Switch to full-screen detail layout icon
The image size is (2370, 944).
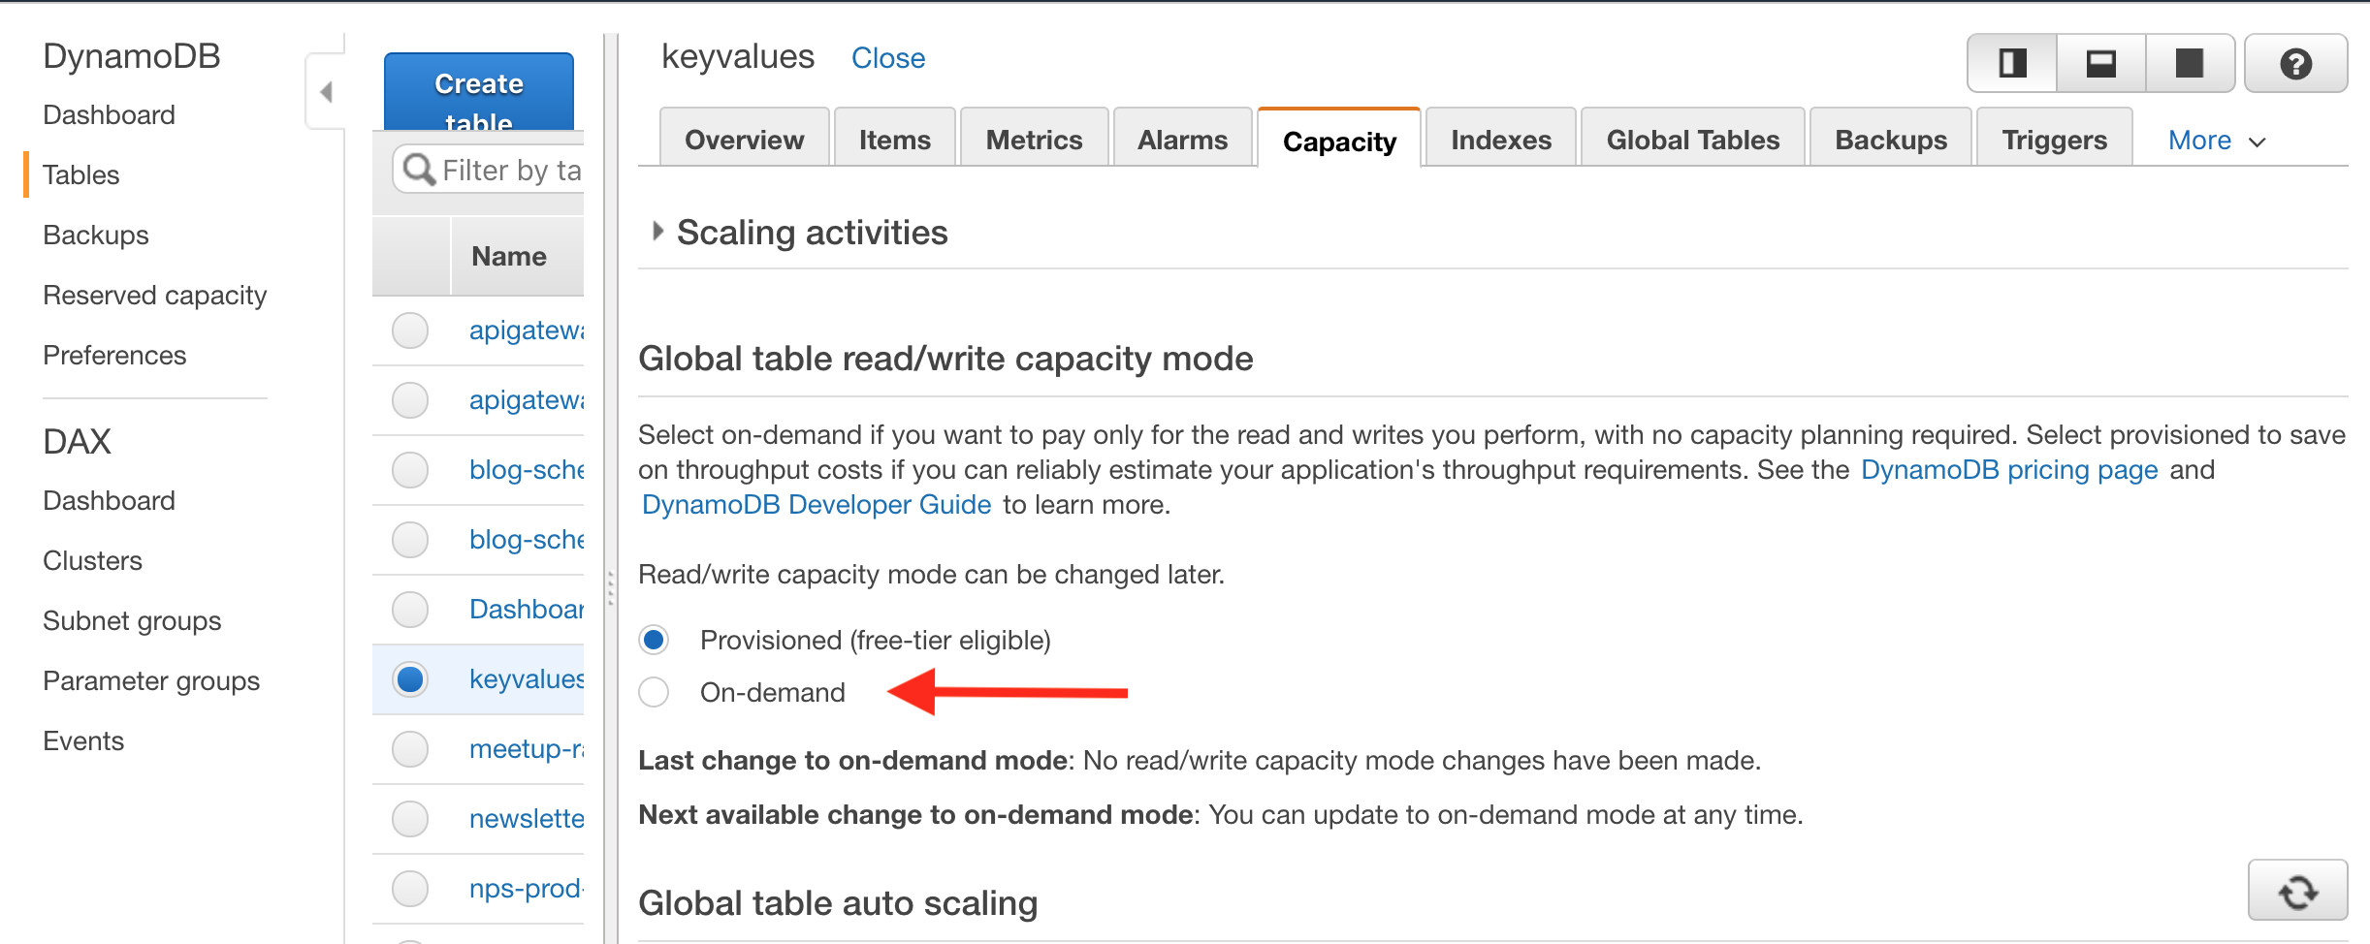[x=2190, y=64]
